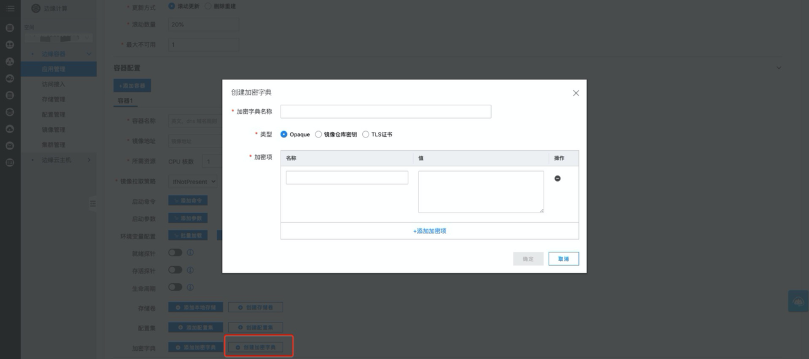The height and width of the screenshot is (359, 809).
Task: Focus the 加密字典名称 input field
Action: [386, 112]
